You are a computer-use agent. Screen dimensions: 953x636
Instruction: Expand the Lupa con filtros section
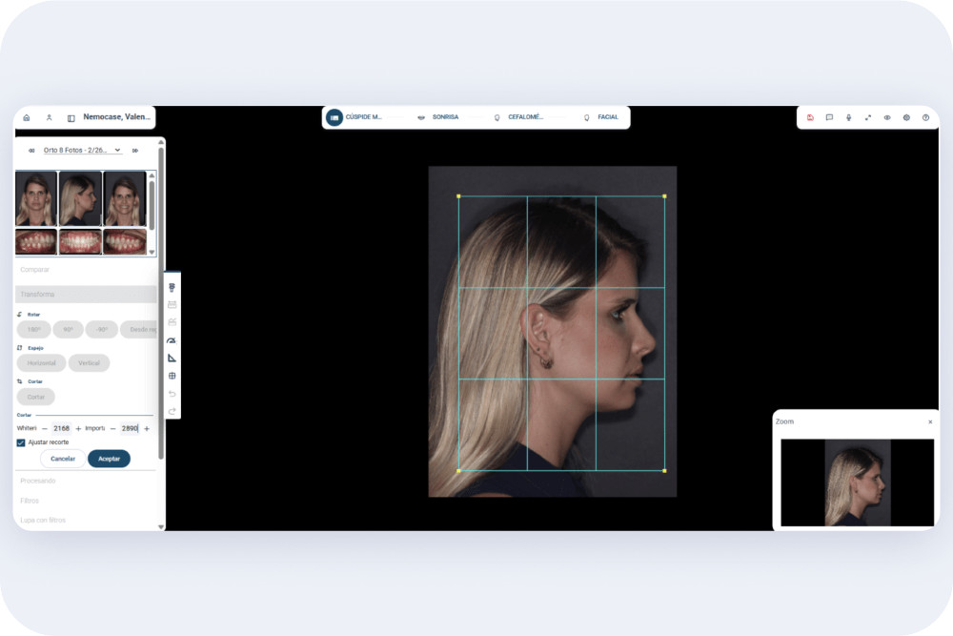pyautogui.click(x=86, y=521)
